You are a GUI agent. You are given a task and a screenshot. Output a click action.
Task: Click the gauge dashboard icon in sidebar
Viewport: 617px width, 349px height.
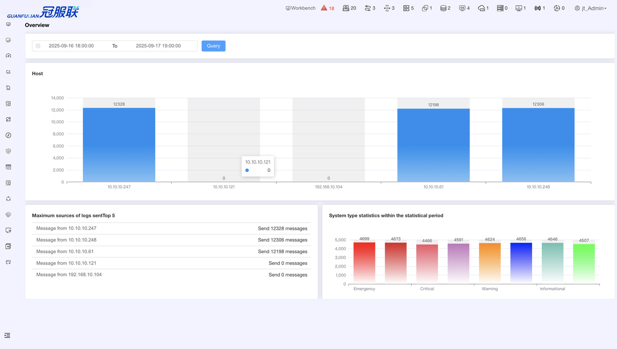8,56
